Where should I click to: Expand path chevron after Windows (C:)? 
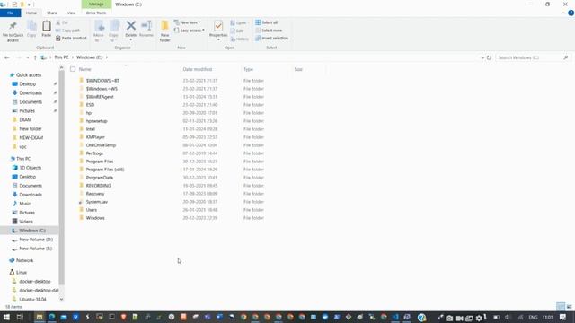(x=107, y=57)
